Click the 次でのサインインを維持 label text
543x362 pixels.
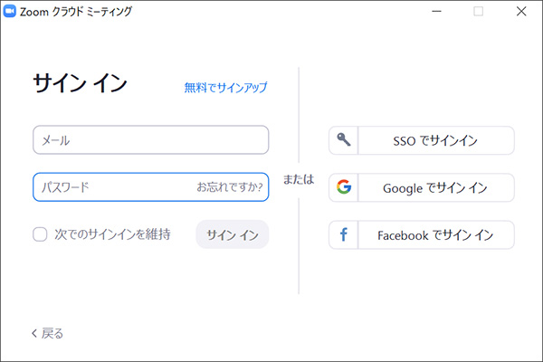[x=112, y=234]
